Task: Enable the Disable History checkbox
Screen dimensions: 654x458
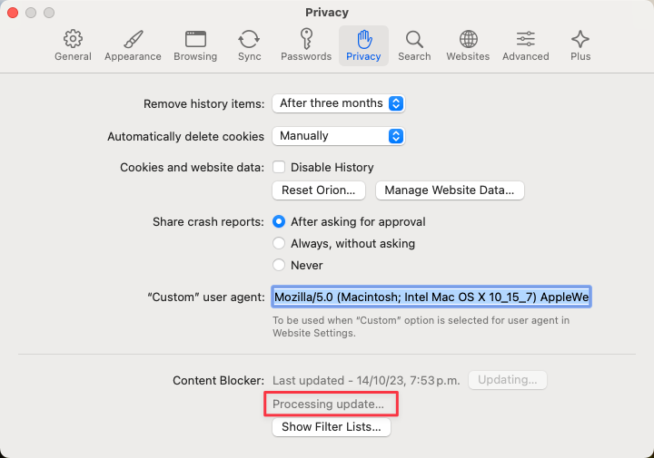Action: point(280,167)
